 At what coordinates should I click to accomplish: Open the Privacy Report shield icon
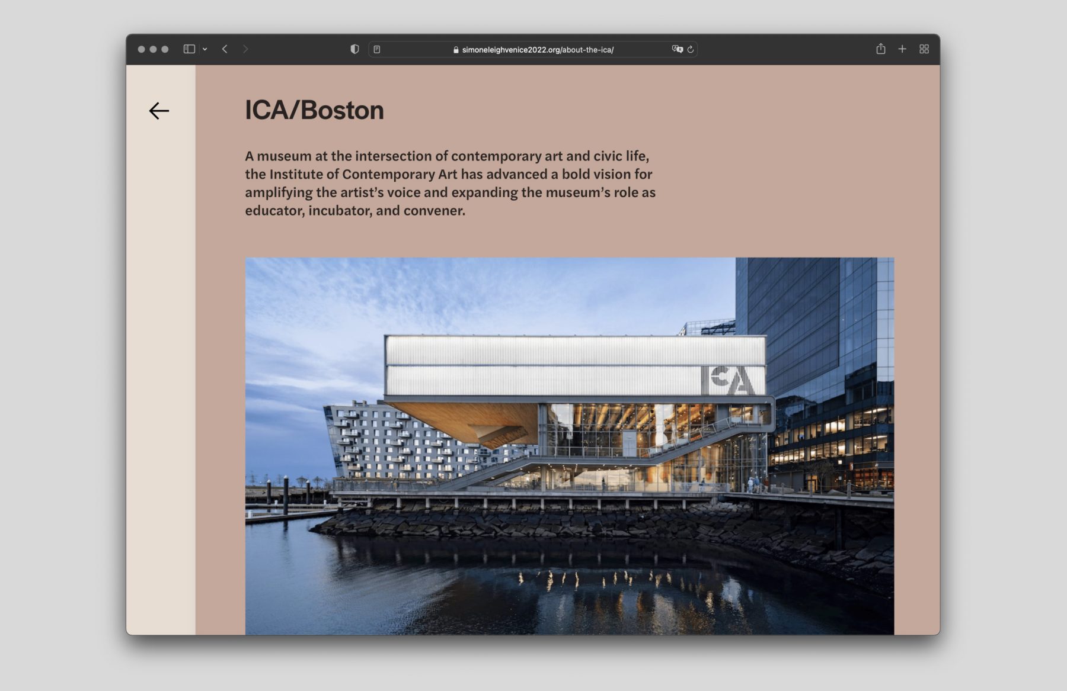coord(354,49)
